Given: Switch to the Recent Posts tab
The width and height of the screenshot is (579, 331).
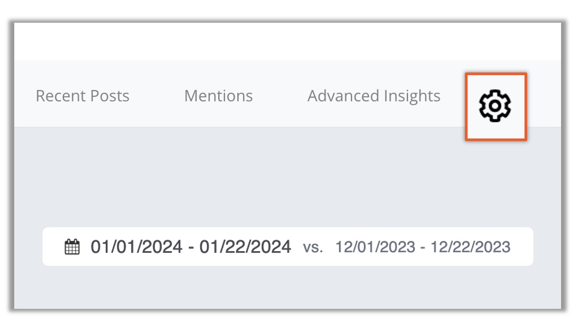Looking at the screenshot, I should point(82,96).
